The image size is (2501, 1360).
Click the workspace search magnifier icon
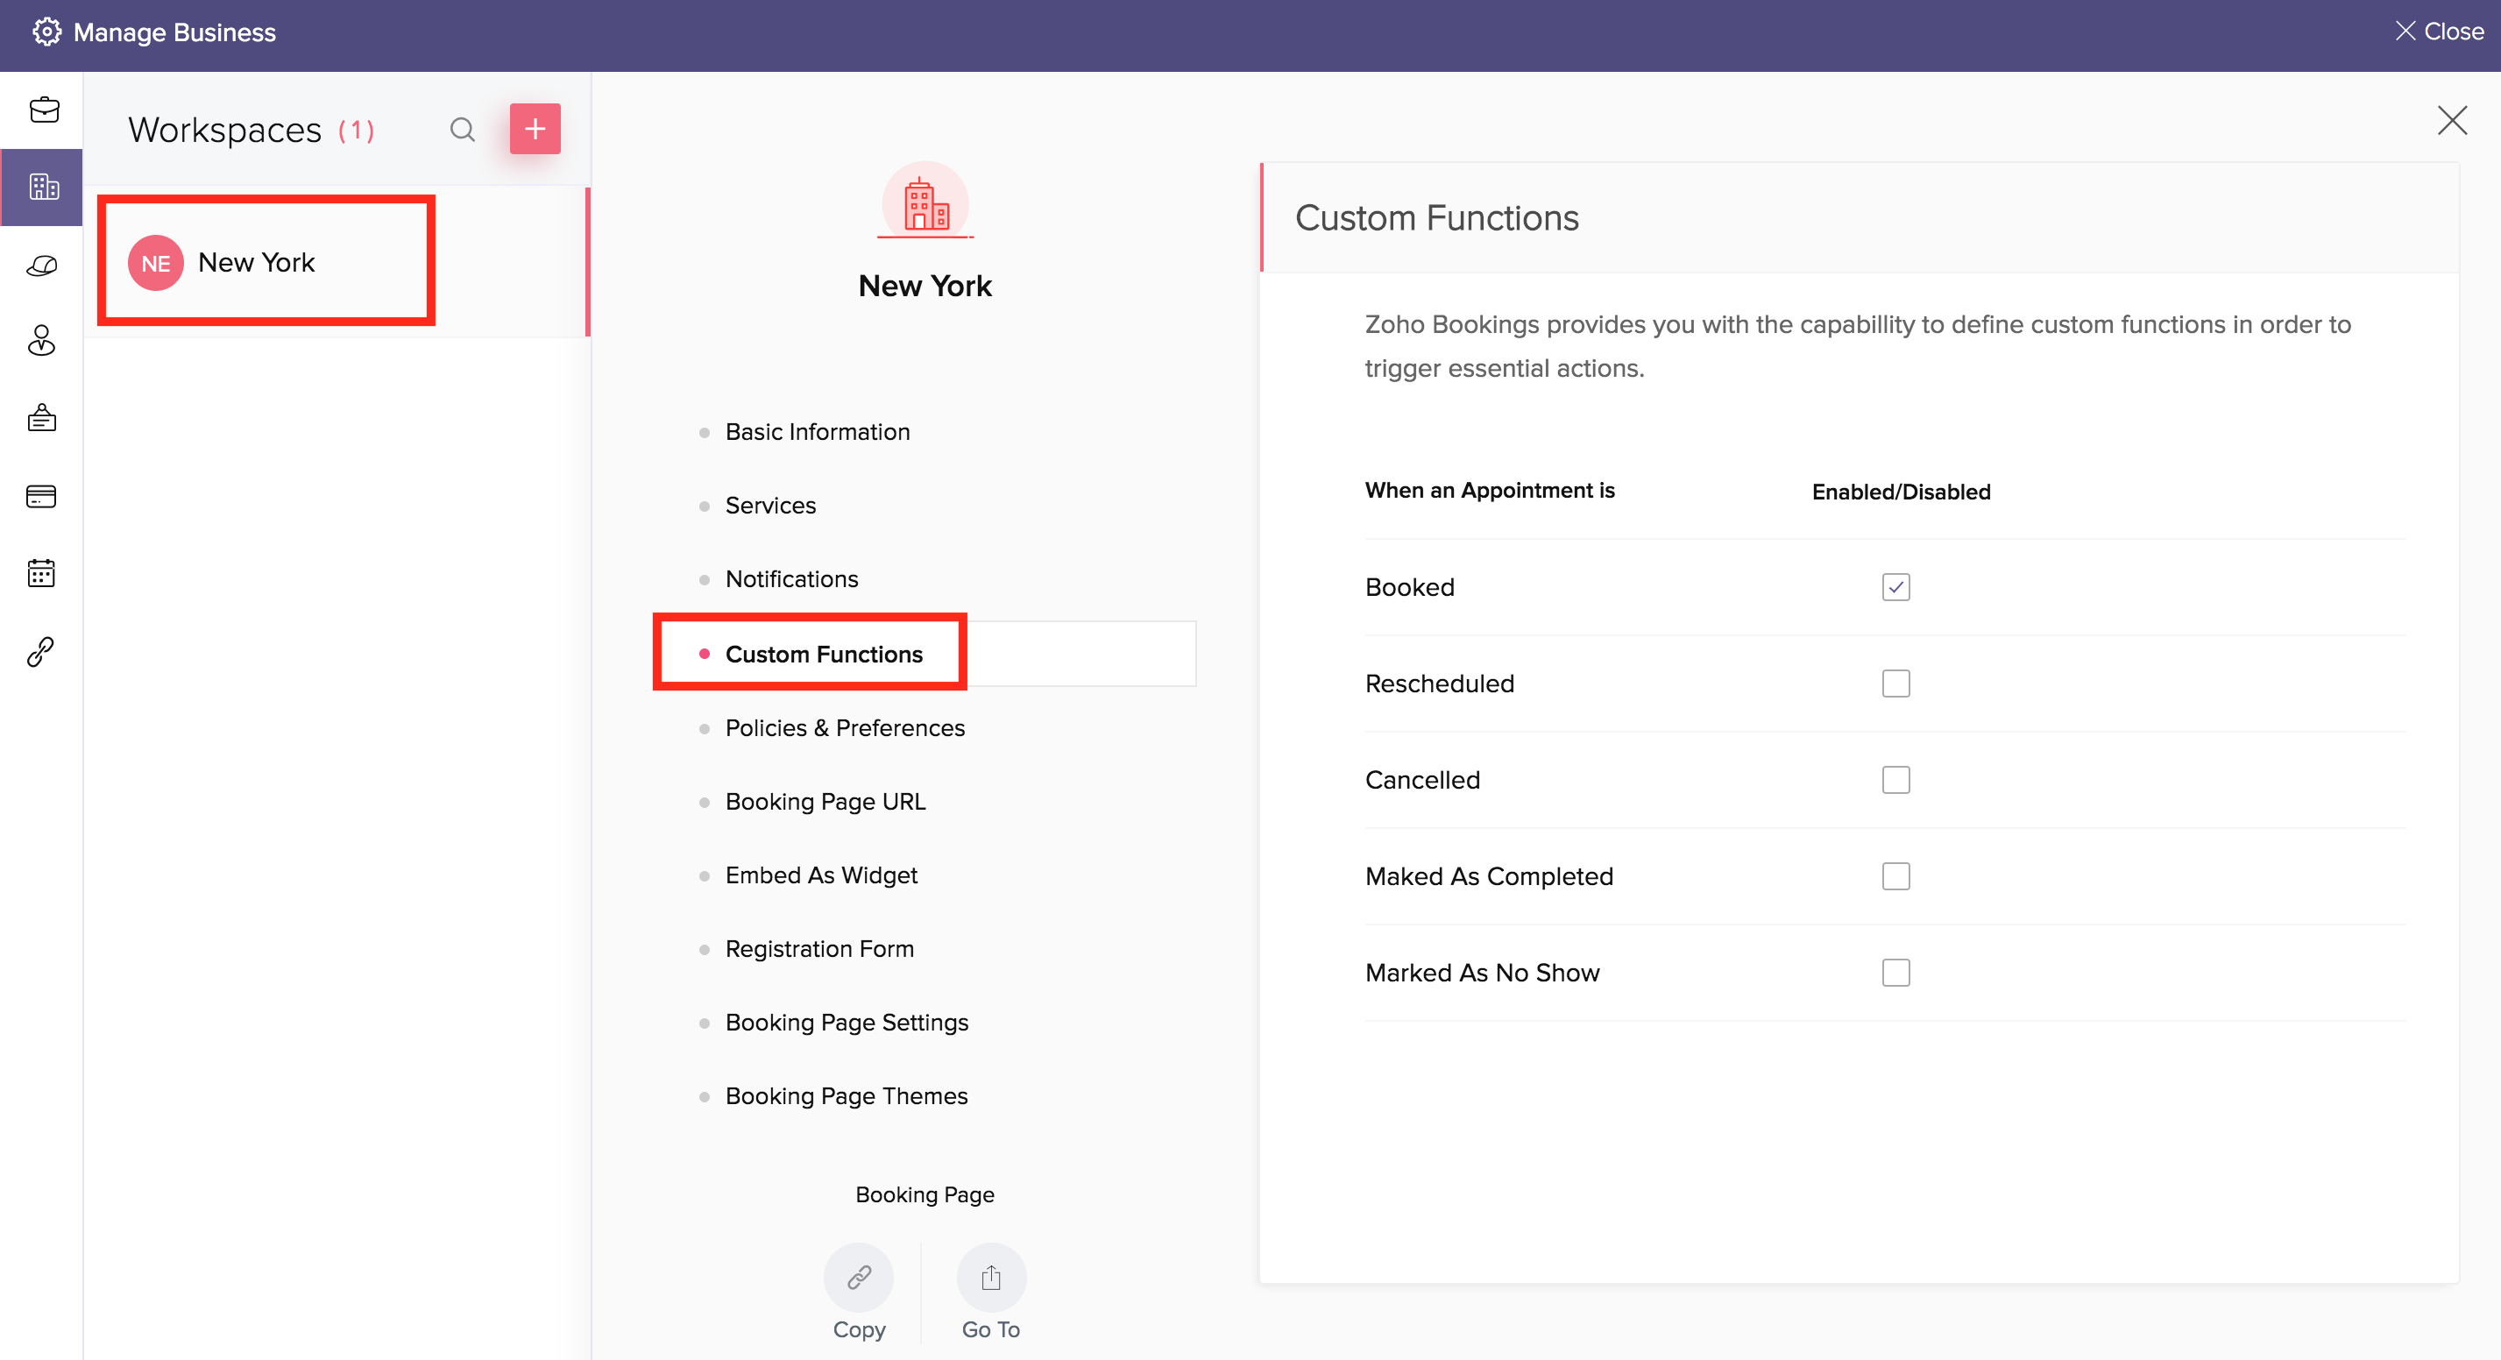462,129
